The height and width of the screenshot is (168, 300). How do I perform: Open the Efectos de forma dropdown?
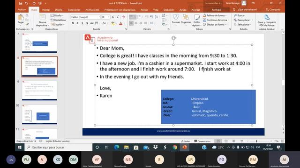pyautogui.click(x=215, y=25)
